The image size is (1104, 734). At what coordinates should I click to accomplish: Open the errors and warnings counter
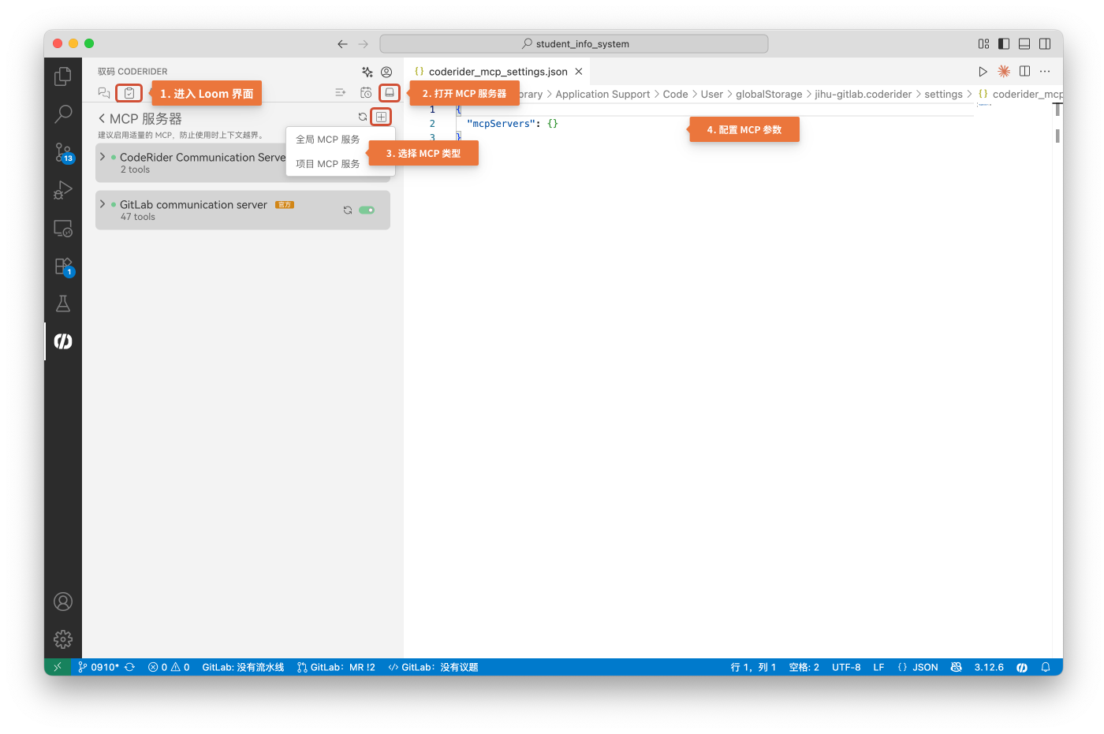(169, 667)
